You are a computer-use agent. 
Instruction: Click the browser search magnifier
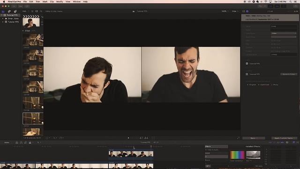coord(41,11)
